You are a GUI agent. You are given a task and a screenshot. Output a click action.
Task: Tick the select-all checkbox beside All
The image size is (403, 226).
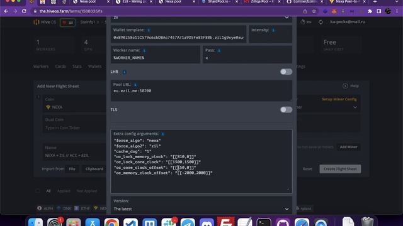[38, 191]
